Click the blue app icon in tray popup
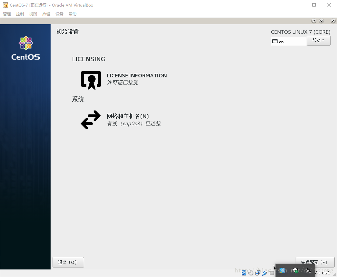This screenshot has width=337, height=277. pos(282,270)
